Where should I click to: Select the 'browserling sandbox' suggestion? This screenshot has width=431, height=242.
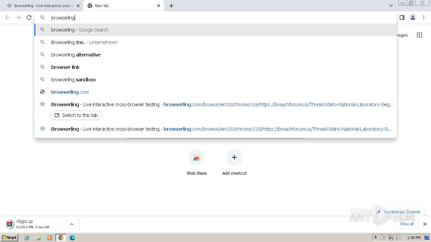(x=215, y=80)
